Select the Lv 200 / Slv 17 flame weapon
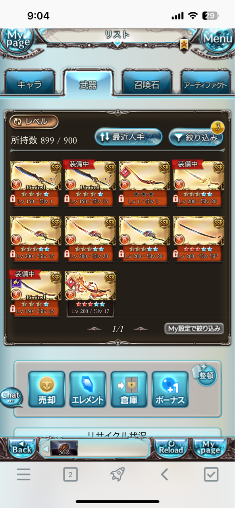Viewport: 235px width, 508px height. click(x=90, y=293)
